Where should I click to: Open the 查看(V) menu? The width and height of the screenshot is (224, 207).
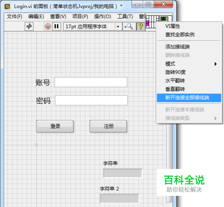click(58, 17)
